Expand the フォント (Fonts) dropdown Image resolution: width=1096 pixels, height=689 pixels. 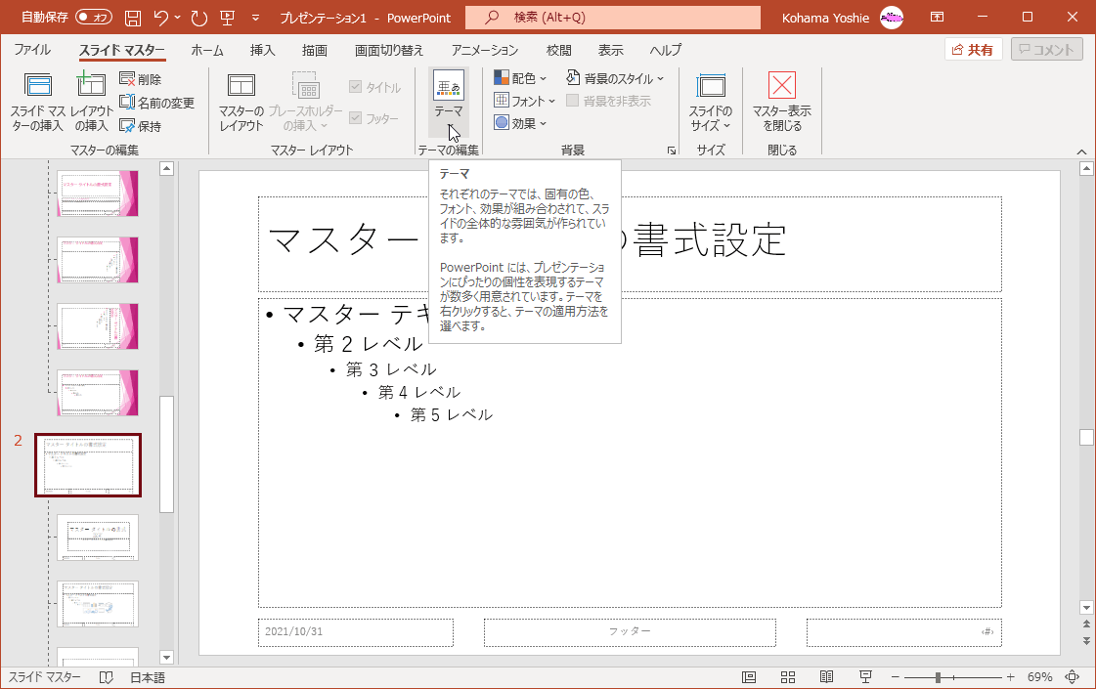pyautogui.click(x=521, y=102)
